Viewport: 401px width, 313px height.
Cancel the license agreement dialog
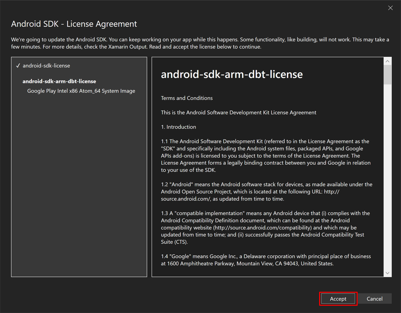point(374,299)
